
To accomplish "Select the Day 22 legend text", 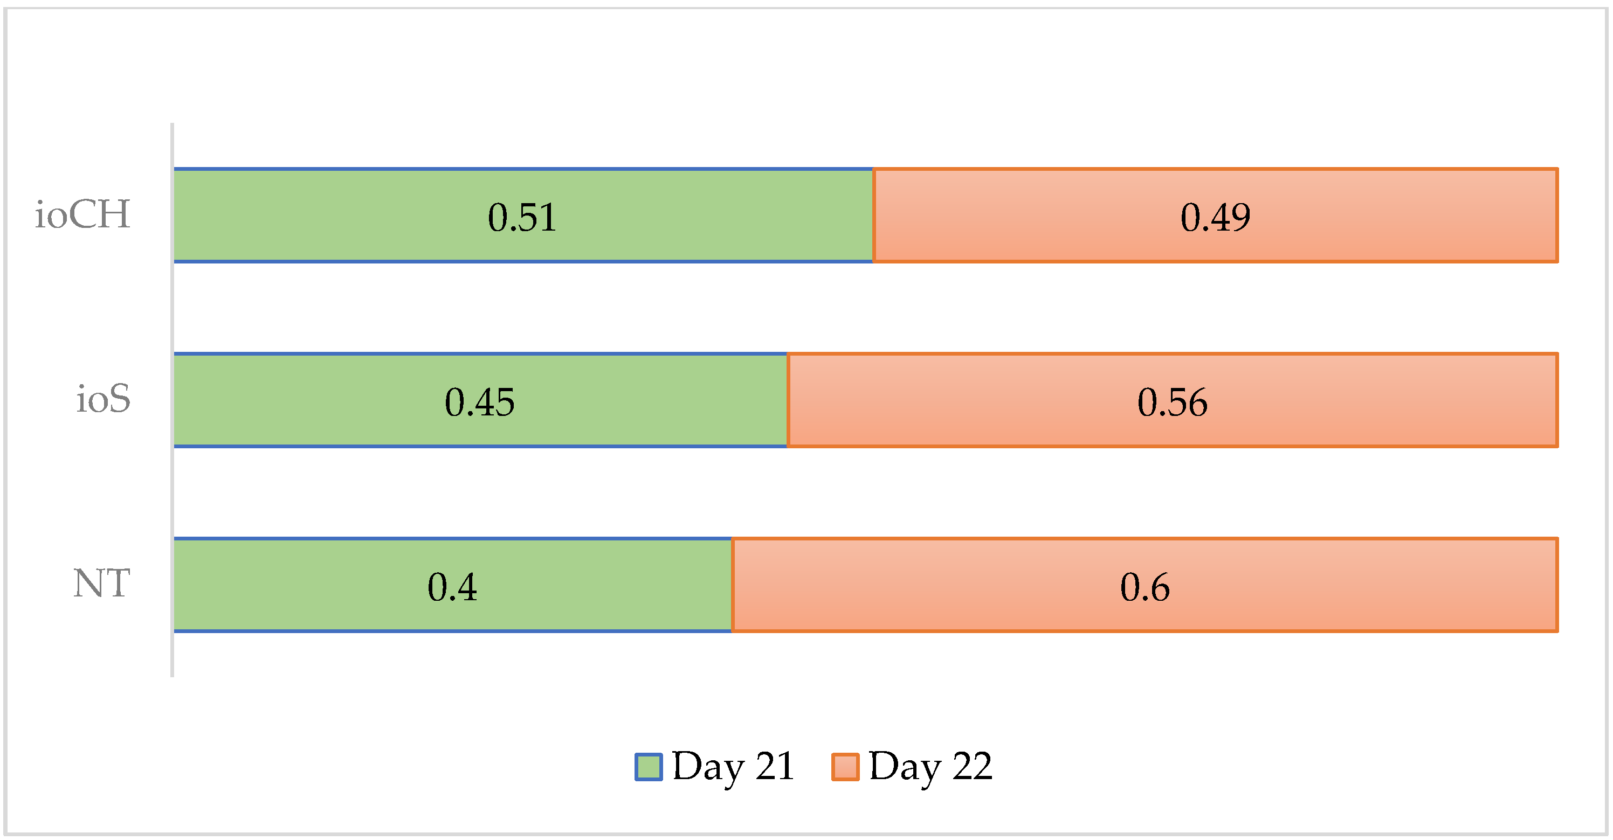I will (930, 766).
